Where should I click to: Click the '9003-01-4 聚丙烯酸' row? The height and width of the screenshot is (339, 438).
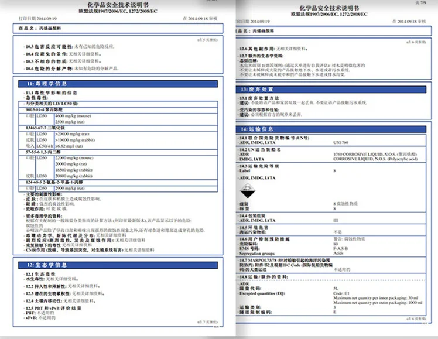pos(118,109)
